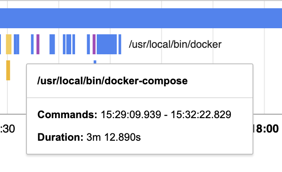Select the blue bar right after the first purple bar

52,44
